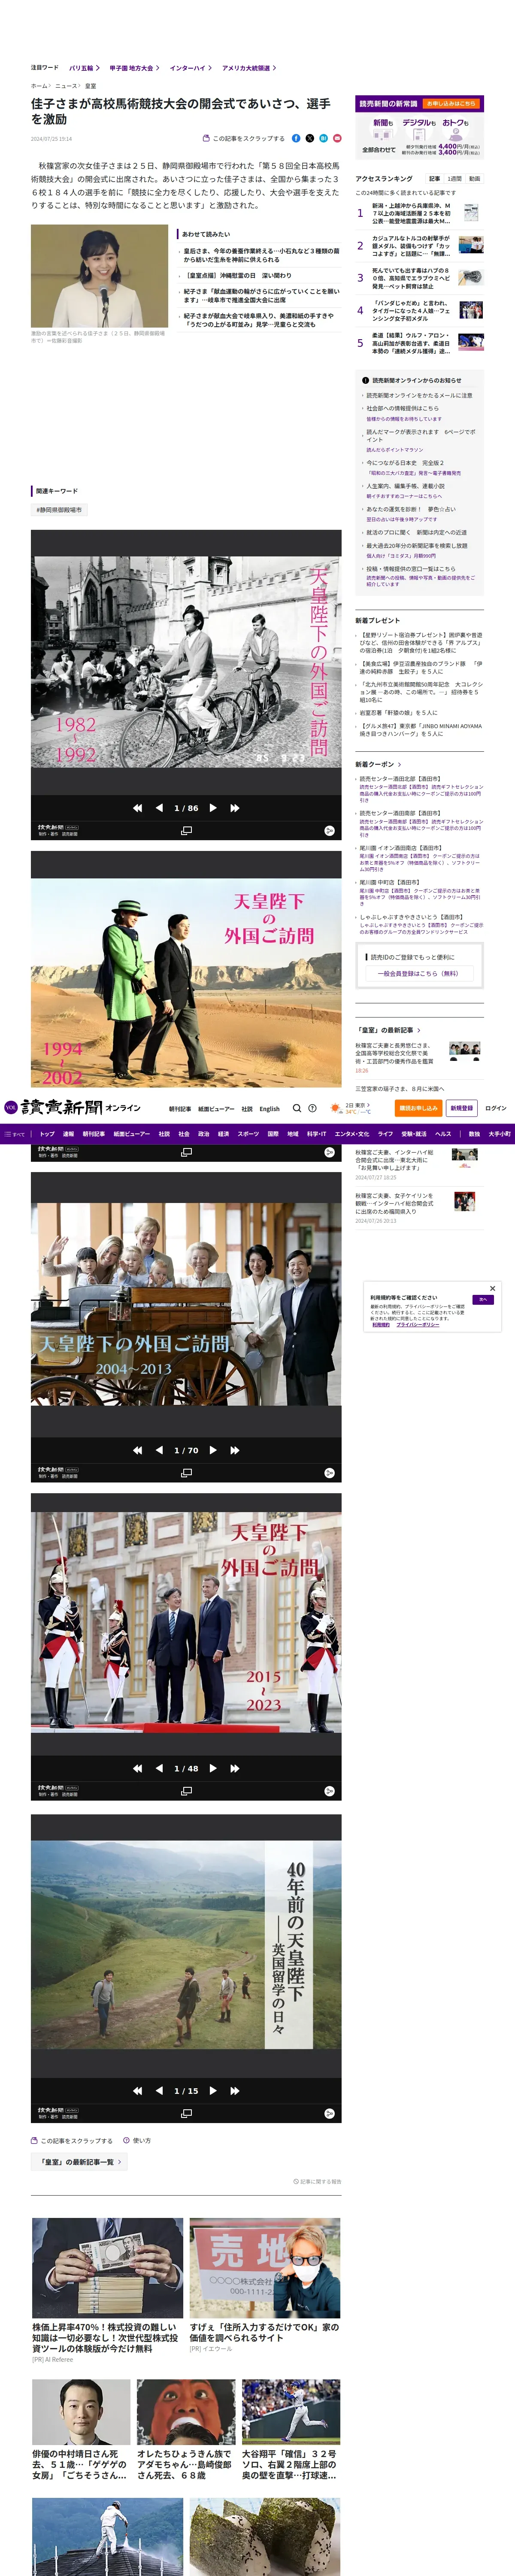Open the help question-mark icon in the header
The height and width of the screenshot is (2576, 515).
312,1108
